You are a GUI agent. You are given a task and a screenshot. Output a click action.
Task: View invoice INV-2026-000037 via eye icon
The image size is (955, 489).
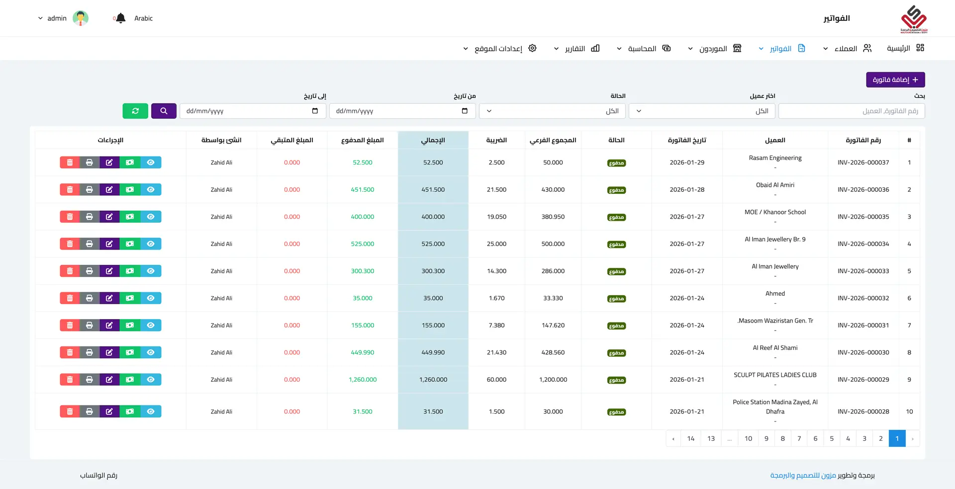click(151, 163)
